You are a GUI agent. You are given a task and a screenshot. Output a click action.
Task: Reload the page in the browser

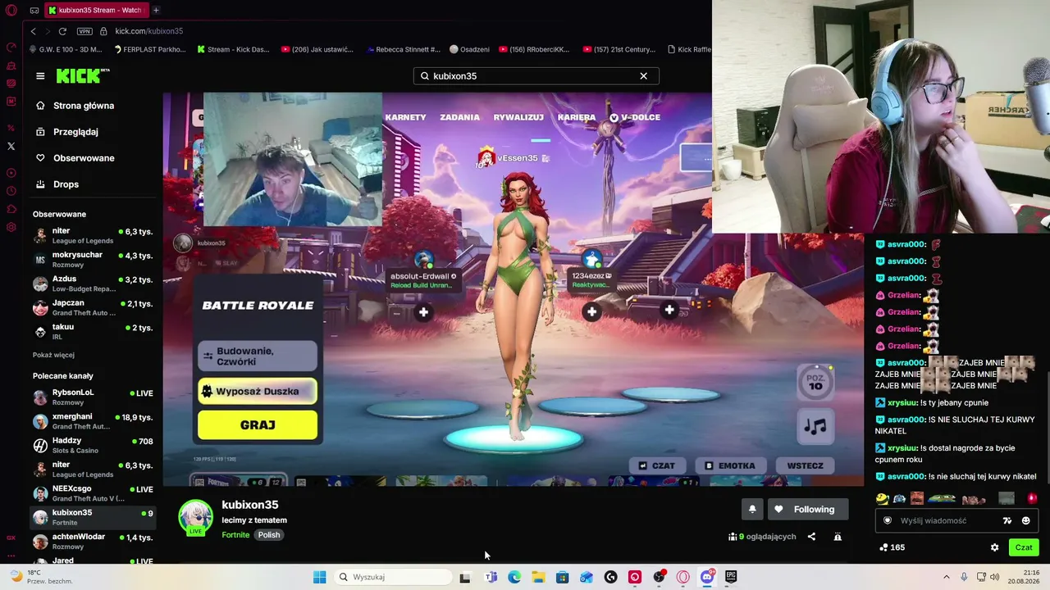point(62,31)
